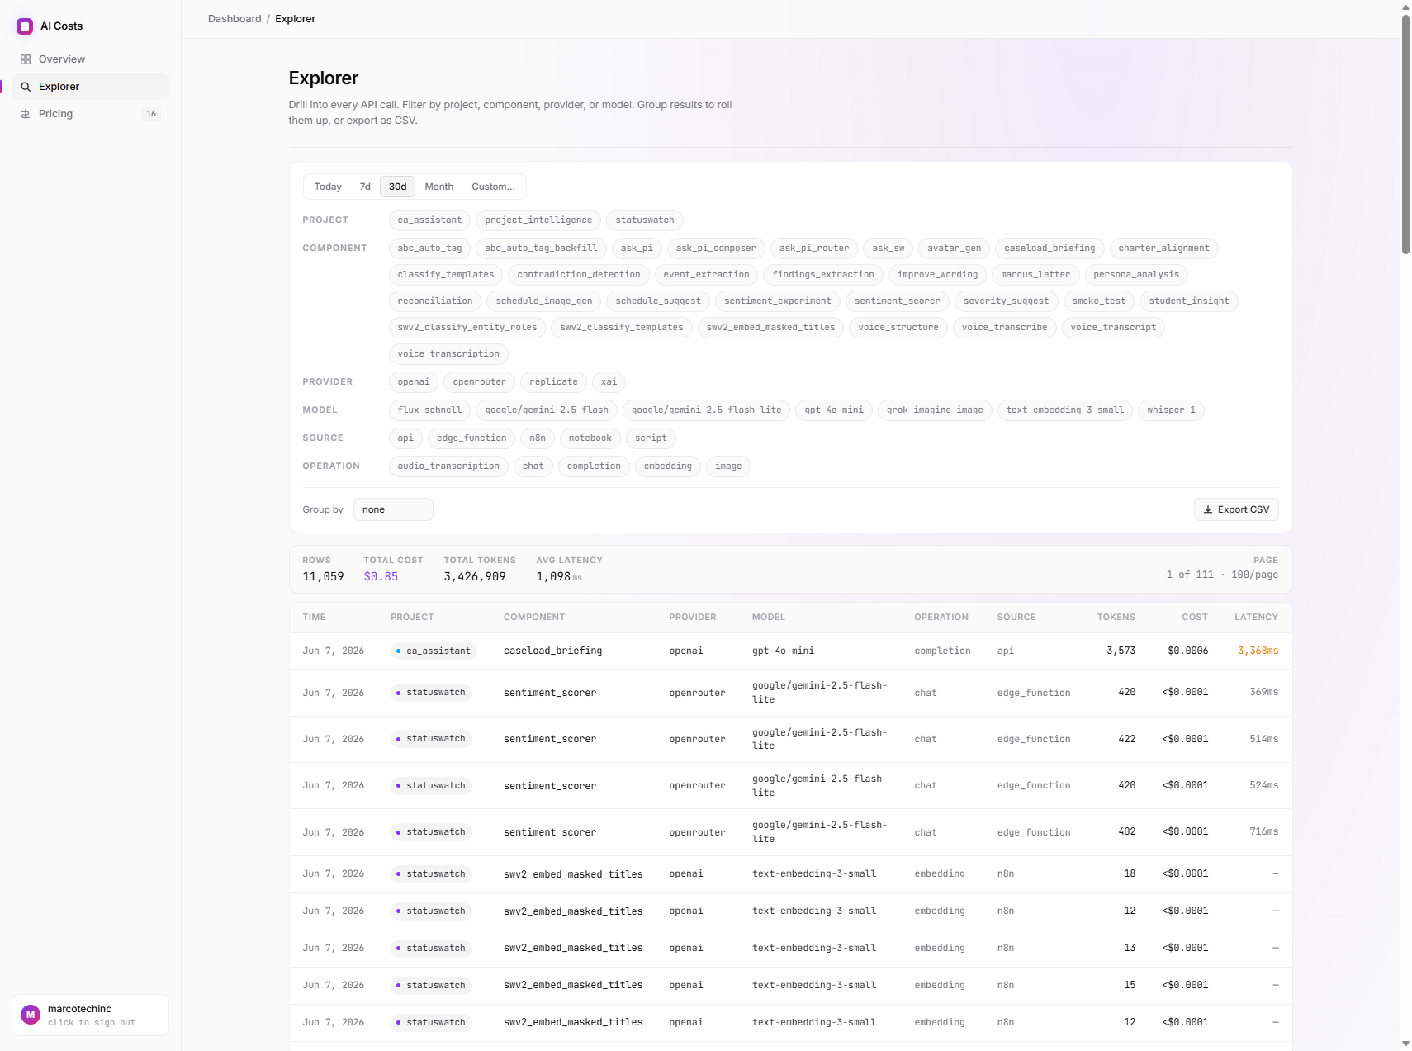Click the scrollbar down arrow
This screenshot has width=1412, height=1051.
(1405, 1044)
